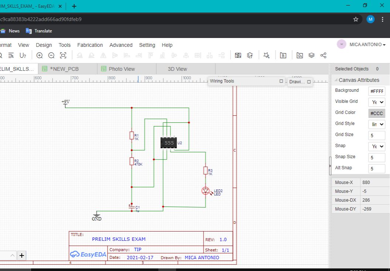Open the Visible Grid dropdown
This screenshot has width=390, height=271.
tap(376, 102)
